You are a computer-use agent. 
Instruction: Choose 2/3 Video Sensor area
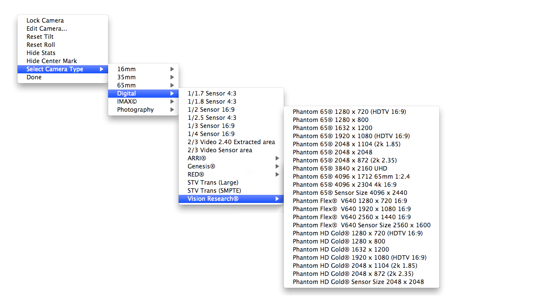tap(231, 150)
